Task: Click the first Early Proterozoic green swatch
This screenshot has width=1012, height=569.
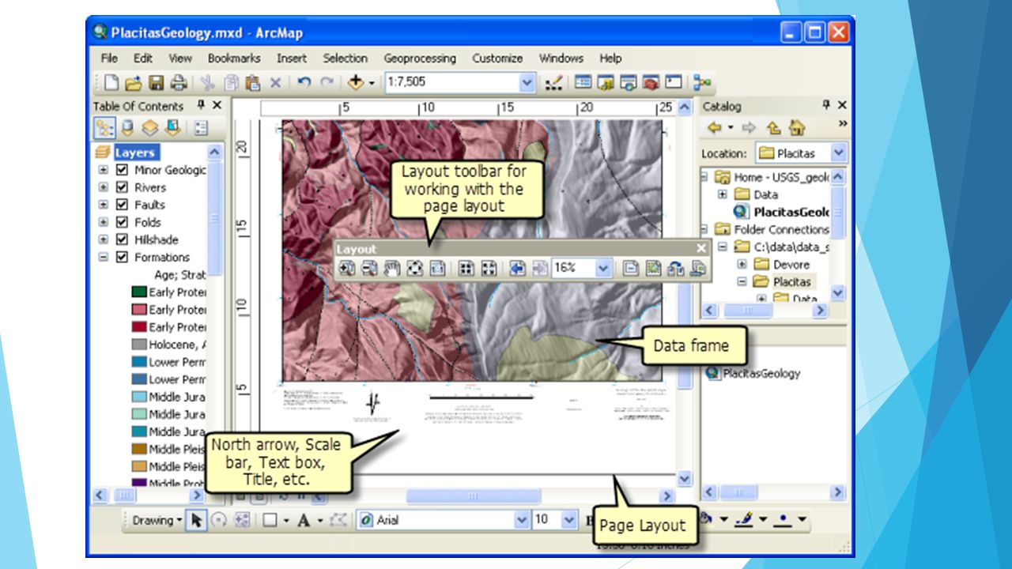Action: click(x=138, y=292)
